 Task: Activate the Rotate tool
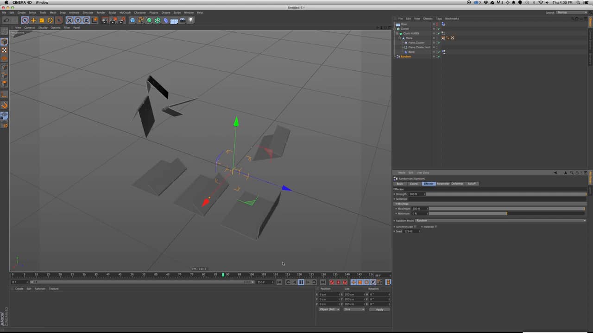50,20
